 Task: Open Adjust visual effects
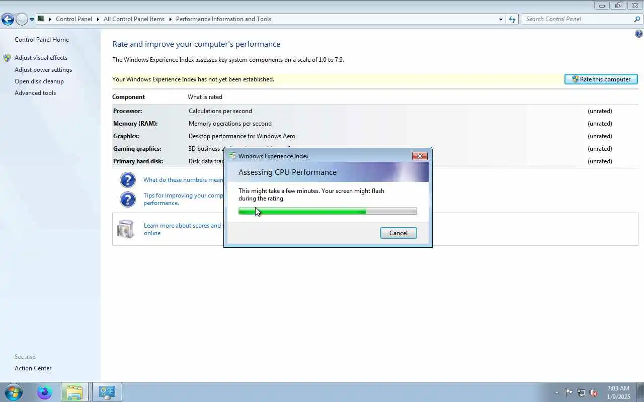coord(41,58)
